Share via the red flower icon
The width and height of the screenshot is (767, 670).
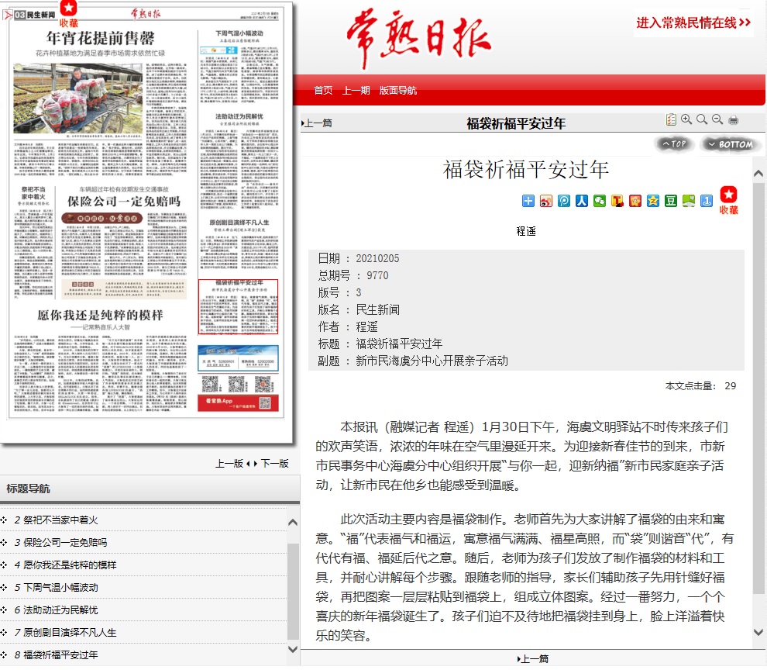(x=635, y=201)
